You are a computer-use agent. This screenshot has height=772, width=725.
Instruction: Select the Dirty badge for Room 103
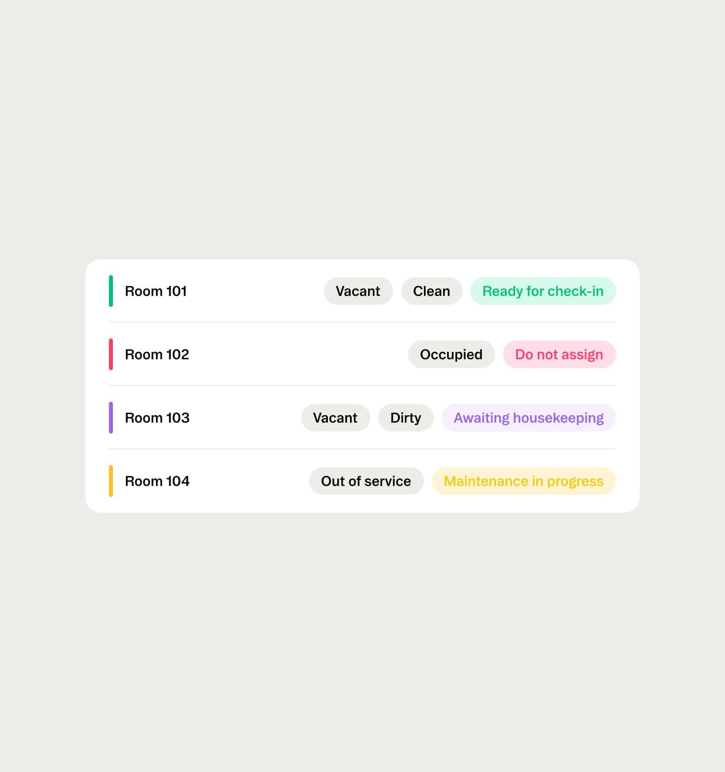(406, 418)
